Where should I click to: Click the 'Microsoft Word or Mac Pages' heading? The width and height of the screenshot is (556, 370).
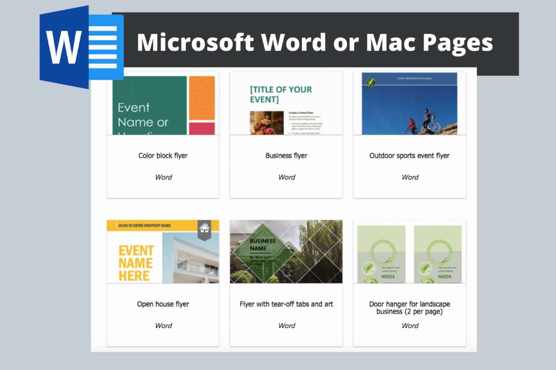(x=314, y=42)
